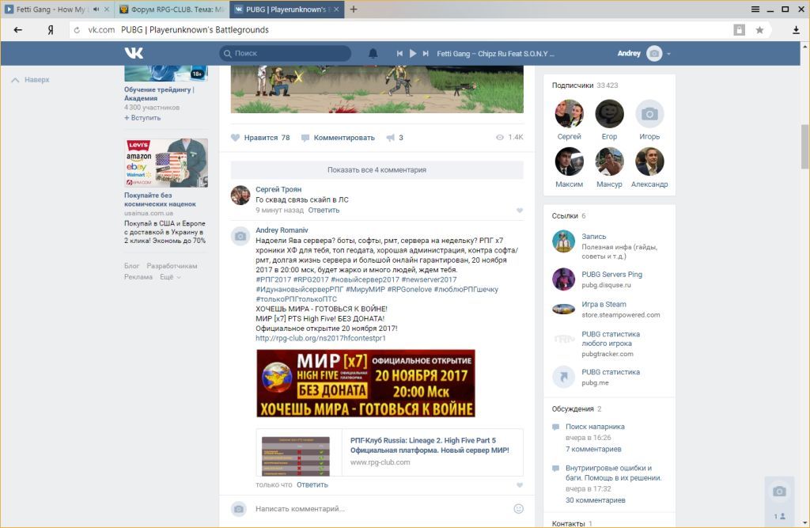The width and height of the screenshot is (810, 528).
Task: Reply to Сергей Троян's comment
Action: tap(324, 210)
